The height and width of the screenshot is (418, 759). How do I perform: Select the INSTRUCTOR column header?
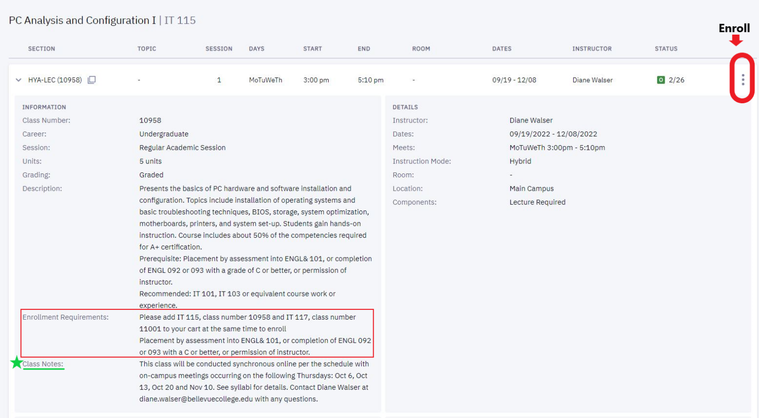click(592, 48)
